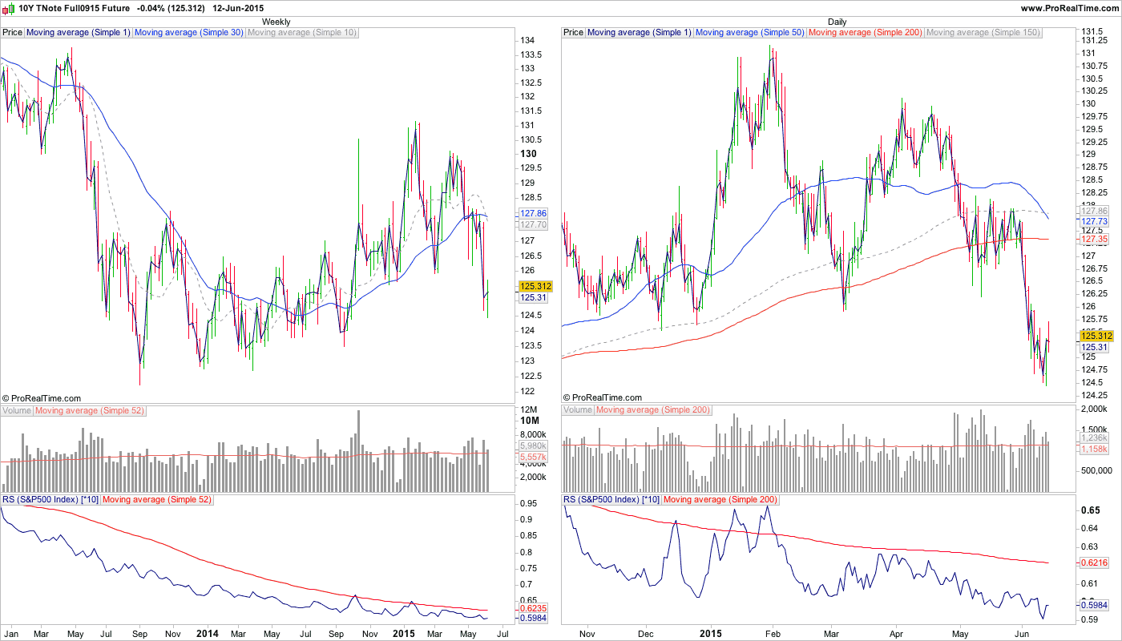Open Simple 1 moving average on Daily chart

tap(640, 33)
